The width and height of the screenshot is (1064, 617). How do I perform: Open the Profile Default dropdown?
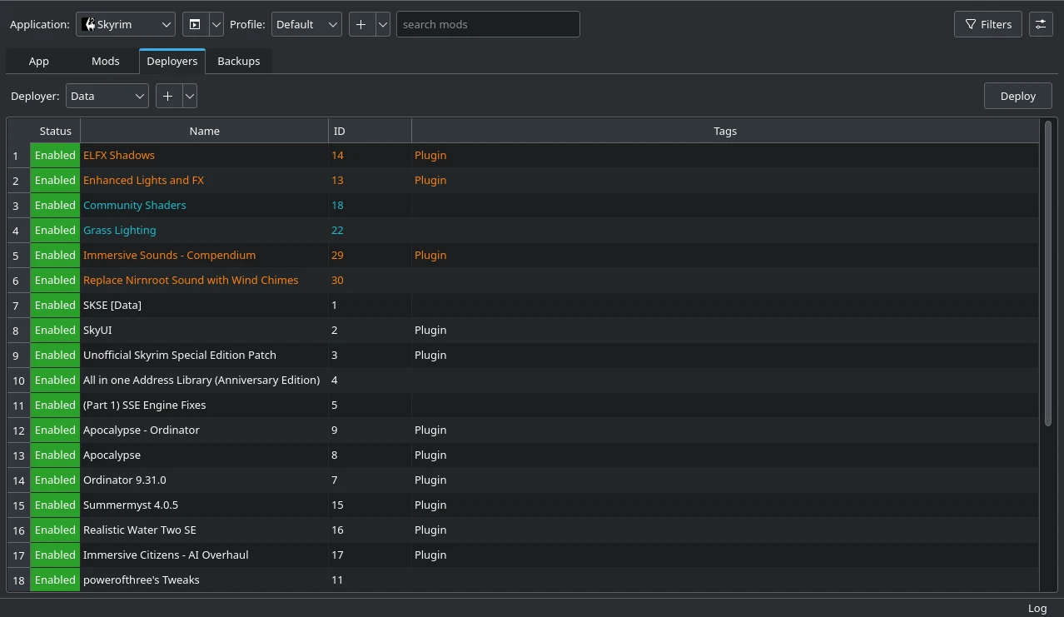point(306,24)
